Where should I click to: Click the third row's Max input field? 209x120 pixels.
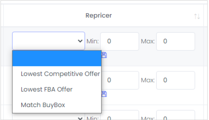176,115
